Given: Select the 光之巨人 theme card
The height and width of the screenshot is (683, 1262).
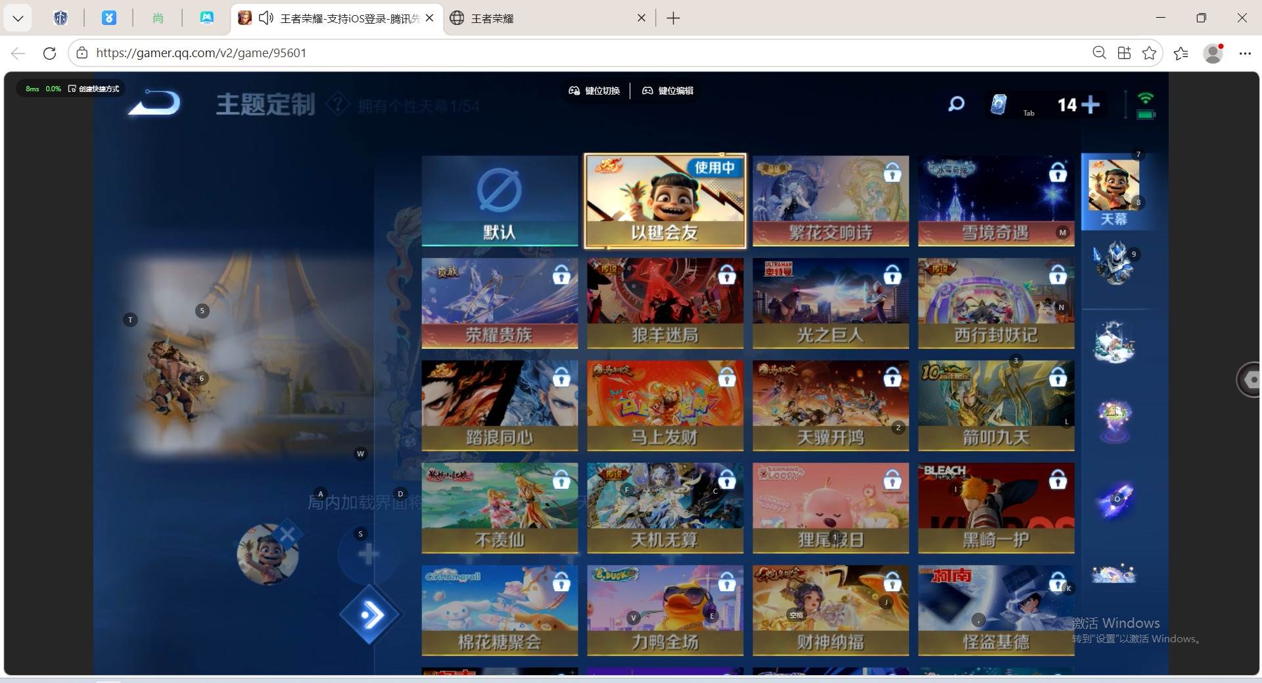Looking at the screenshot, I should (x=831, y=303).
